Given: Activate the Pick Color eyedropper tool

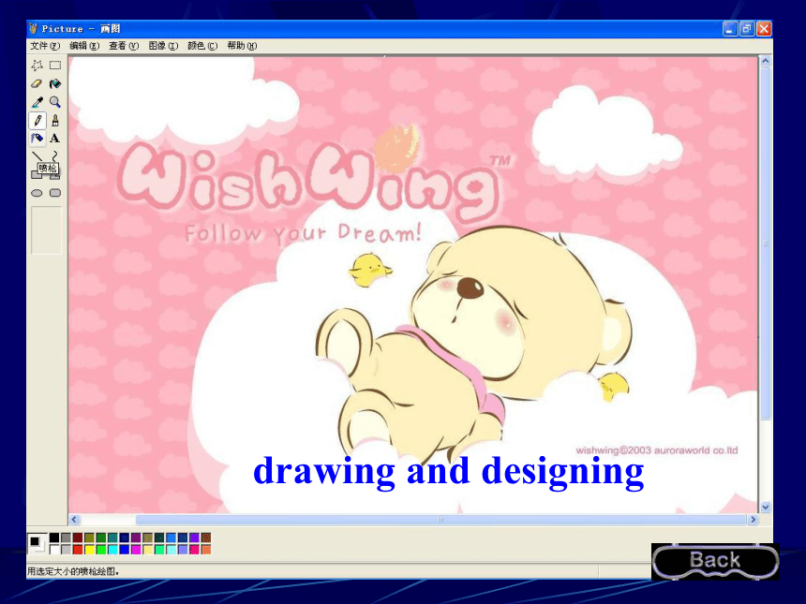Looking at the screenshot, I should [x=37, y=102].
